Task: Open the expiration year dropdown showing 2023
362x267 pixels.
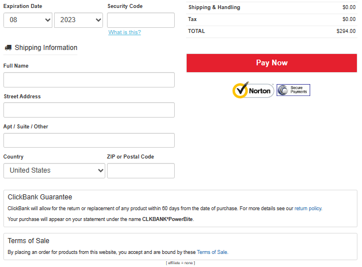Action: [x=79, y=20]
